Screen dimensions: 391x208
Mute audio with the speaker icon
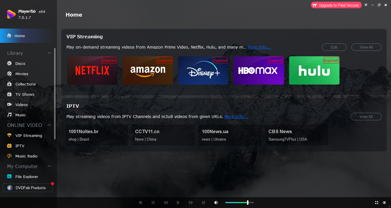pyautogui.click(x=216, y=203)
